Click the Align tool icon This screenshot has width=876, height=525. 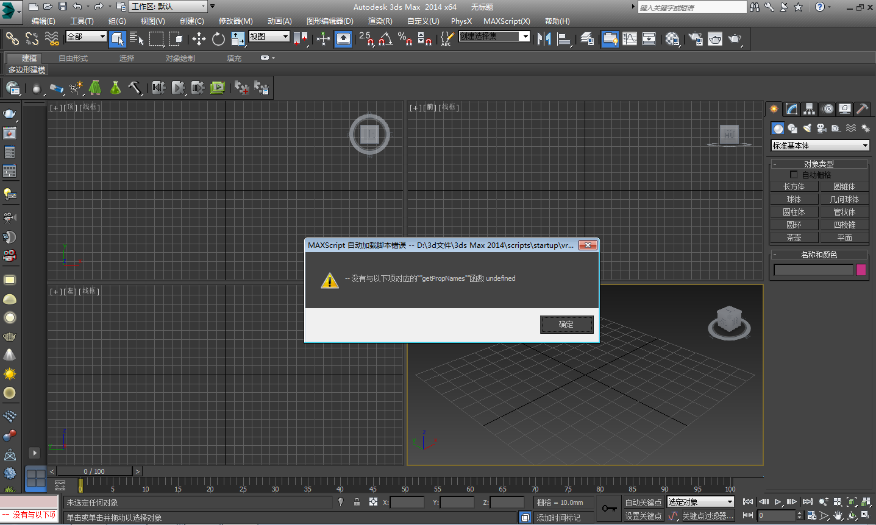point(564,39)
